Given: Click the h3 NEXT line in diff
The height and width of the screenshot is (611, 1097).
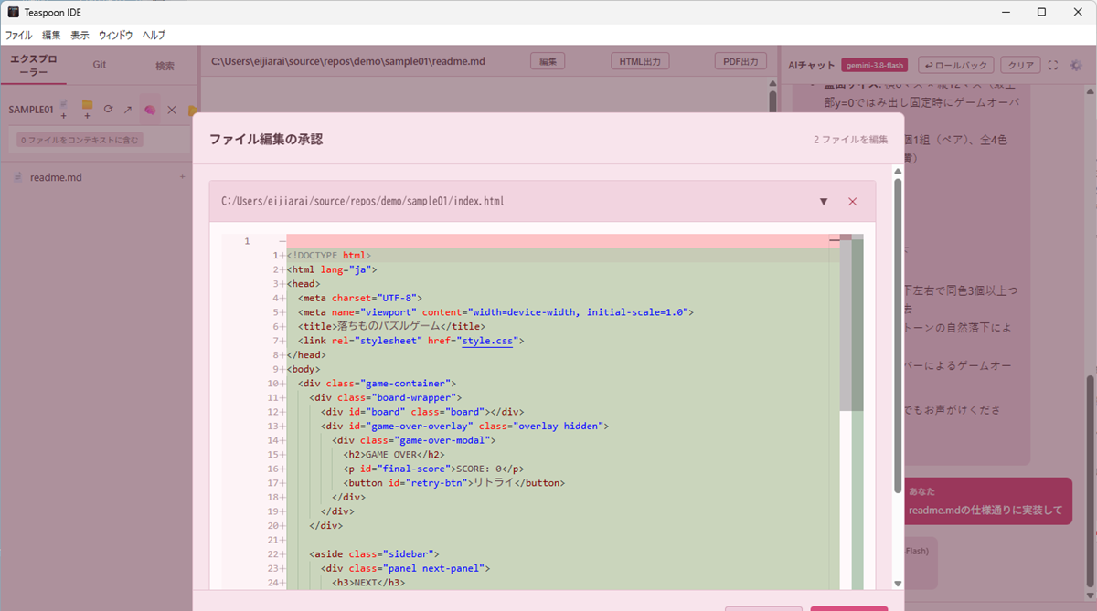Looking at the screenshot, I should pyautogui.click(x=367, y=582).
